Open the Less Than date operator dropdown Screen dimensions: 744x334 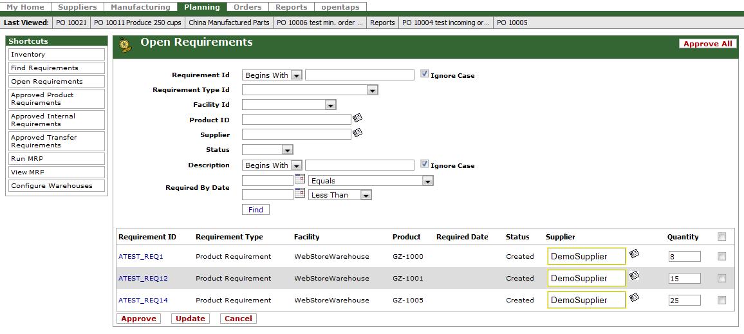click(x=340, y=195)
